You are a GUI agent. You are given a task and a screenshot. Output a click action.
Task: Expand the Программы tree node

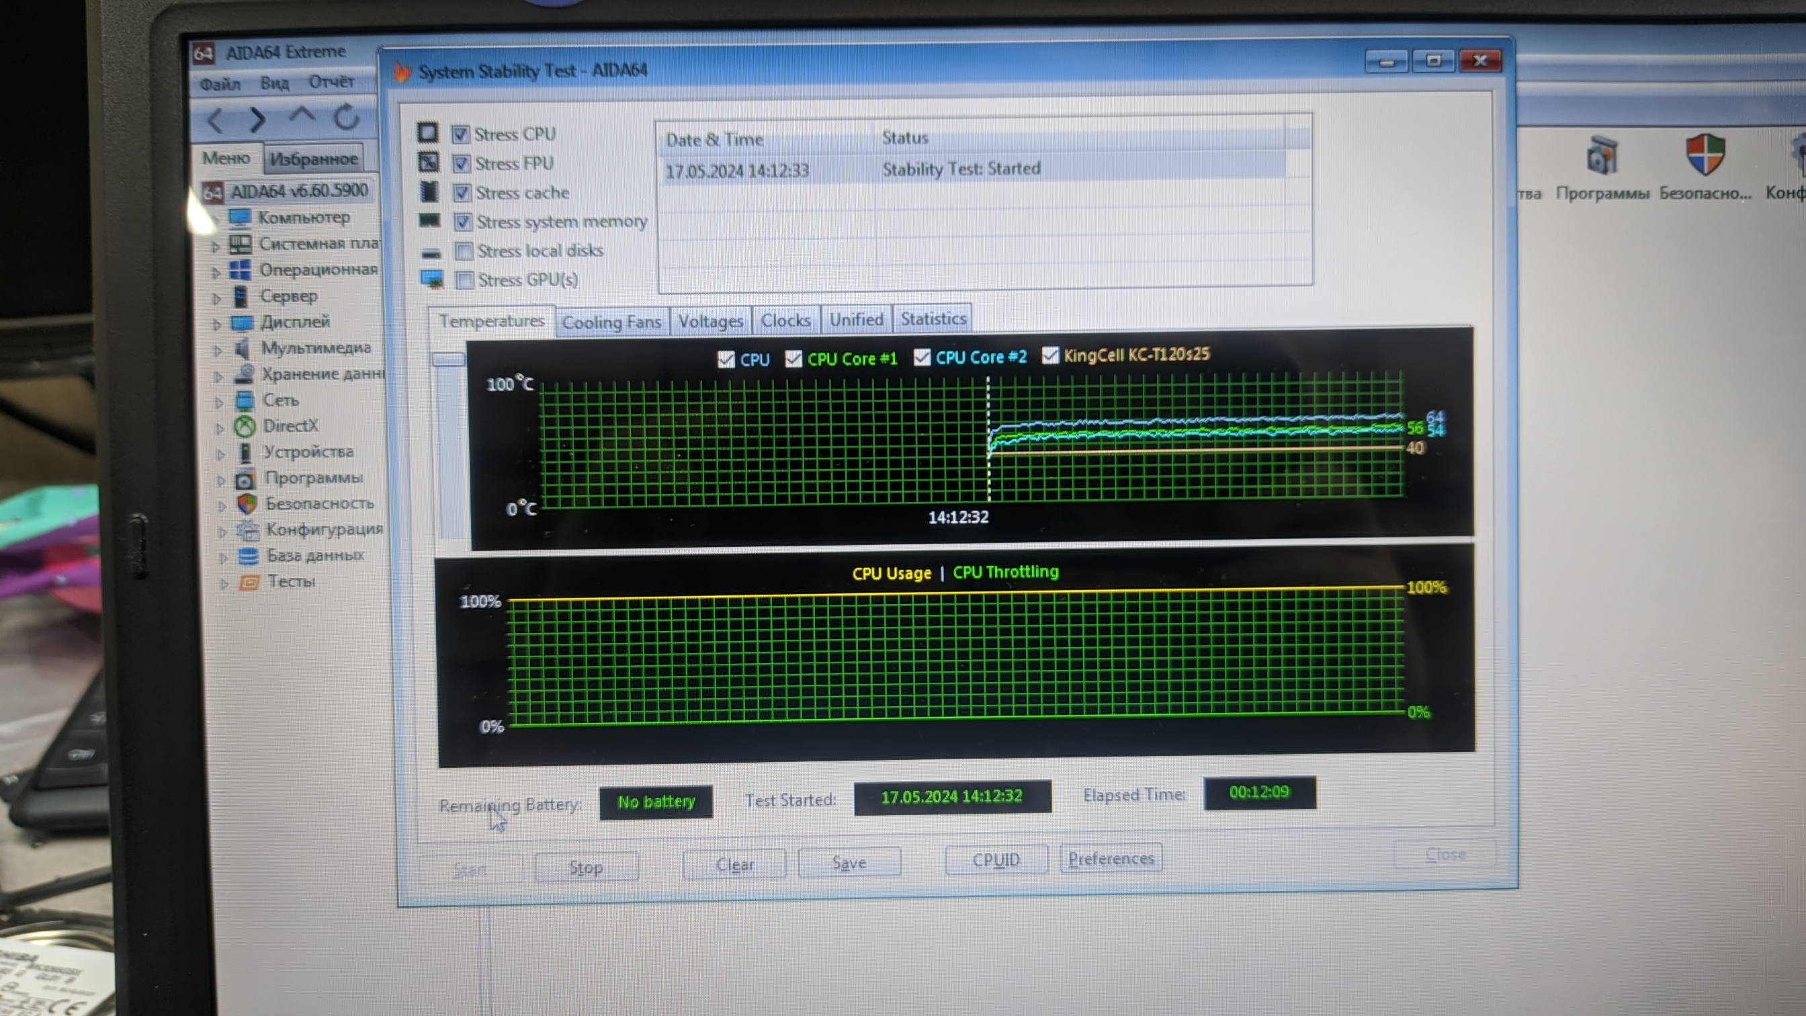(x=222, y=481)
